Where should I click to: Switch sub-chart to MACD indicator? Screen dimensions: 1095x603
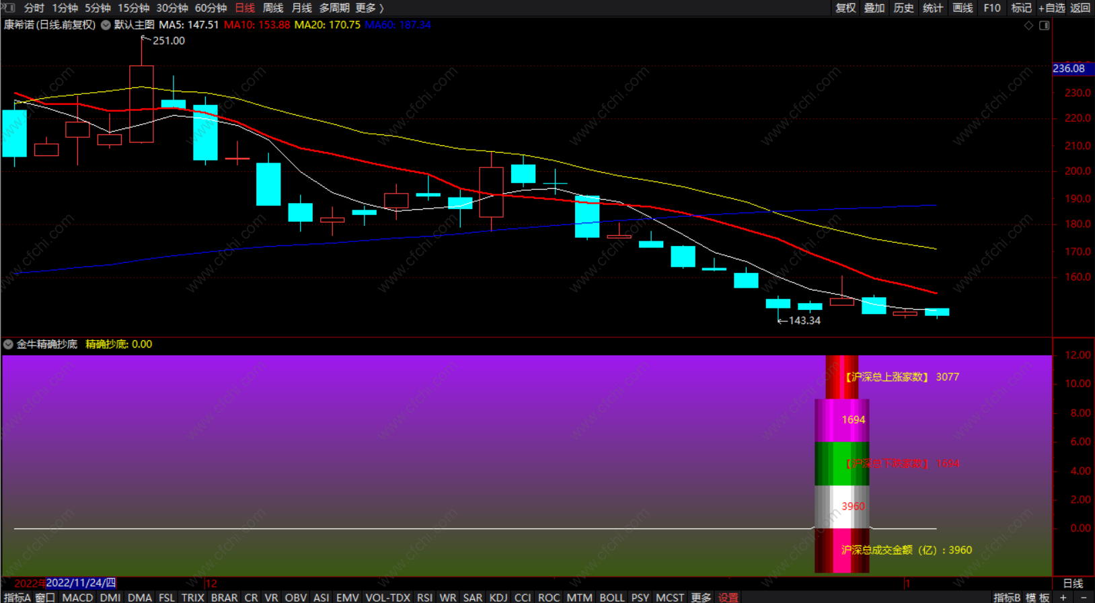pyautogui.click(x=77, y=597)
